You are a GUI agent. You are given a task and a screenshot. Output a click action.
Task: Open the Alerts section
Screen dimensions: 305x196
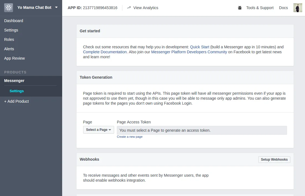click(x=9, y=49)
